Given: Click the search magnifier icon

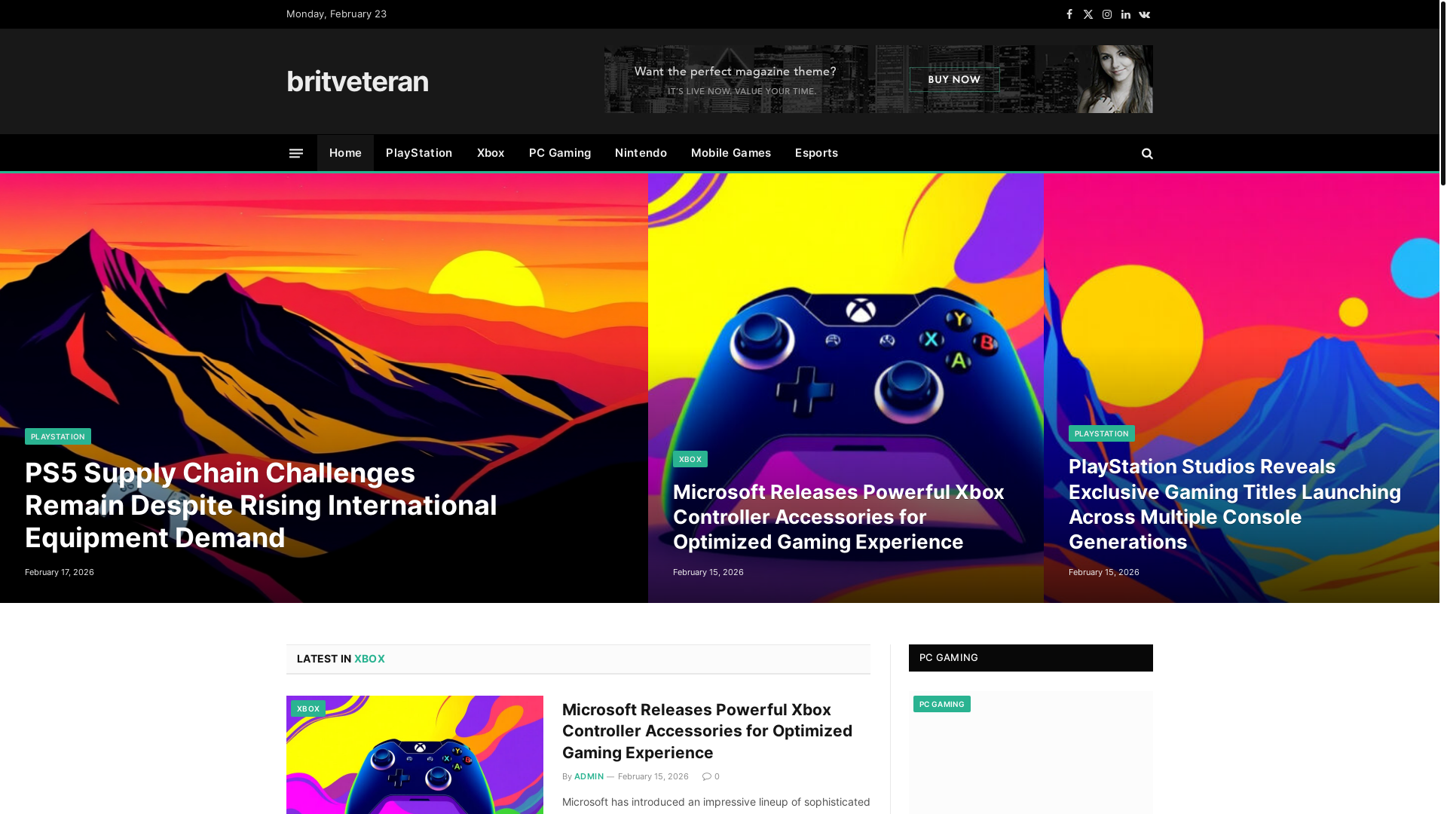Looking at the screenshot, I should 1147,153.
